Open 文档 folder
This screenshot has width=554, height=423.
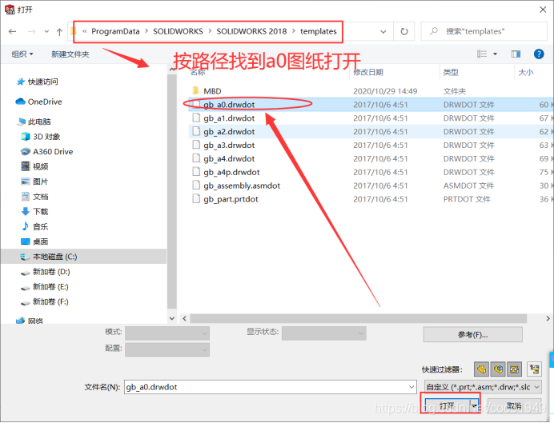[40, 197]
